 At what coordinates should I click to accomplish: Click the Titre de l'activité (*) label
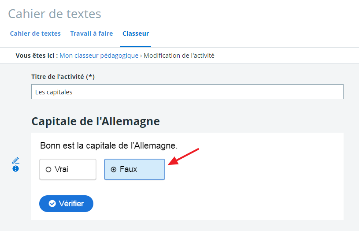[x=63, y=77]
